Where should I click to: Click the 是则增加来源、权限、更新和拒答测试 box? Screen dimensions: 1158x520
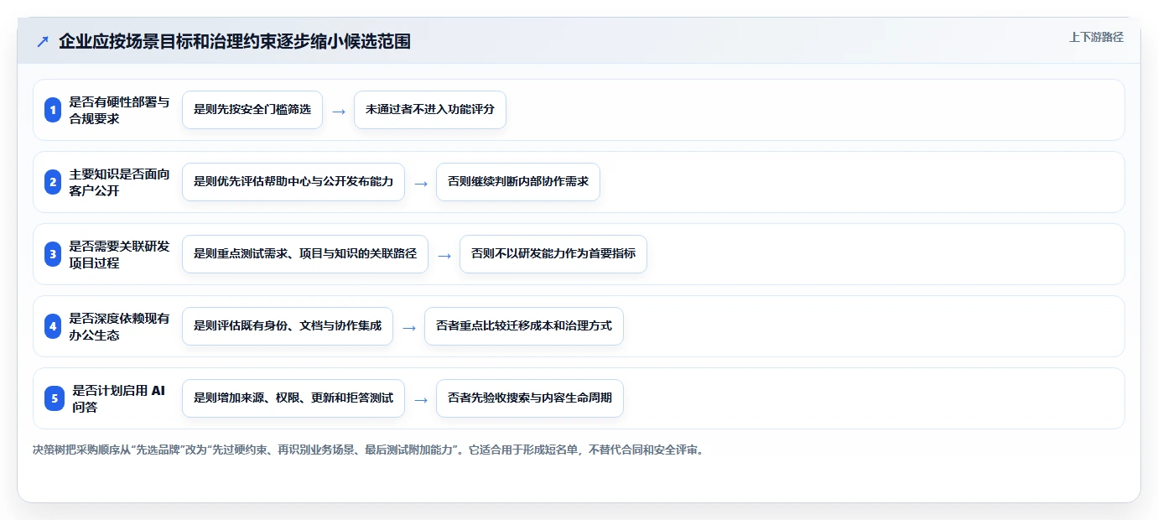click(x=293, y=398)
